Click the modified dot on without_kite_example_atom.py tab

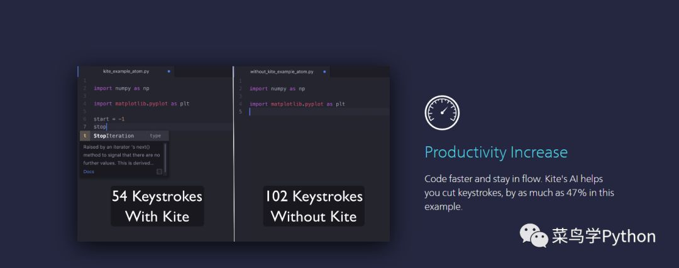click(x=324, y=72)
